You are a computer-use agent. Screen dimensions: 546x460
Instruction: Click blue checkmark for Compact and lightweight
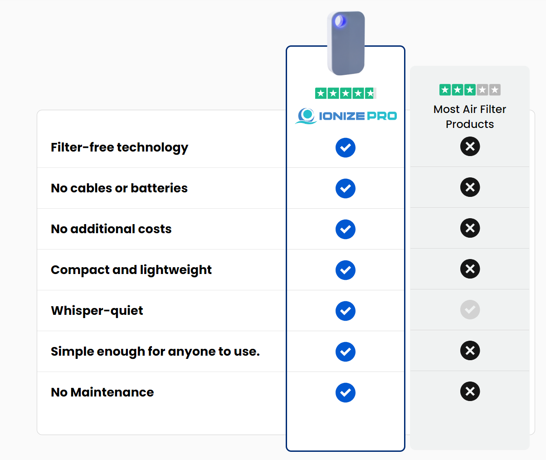pos(346,270)
